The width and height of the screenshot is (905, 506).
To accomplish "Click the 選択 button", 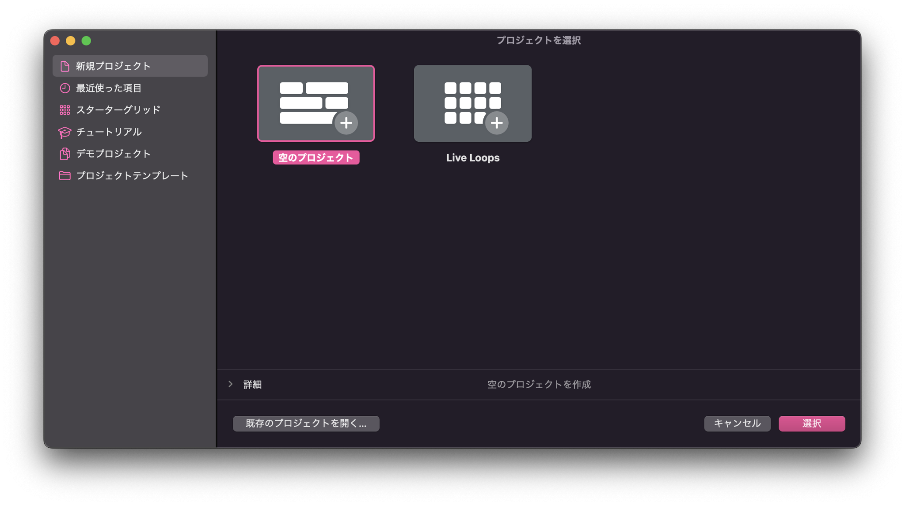I will [x=811, y=423].
